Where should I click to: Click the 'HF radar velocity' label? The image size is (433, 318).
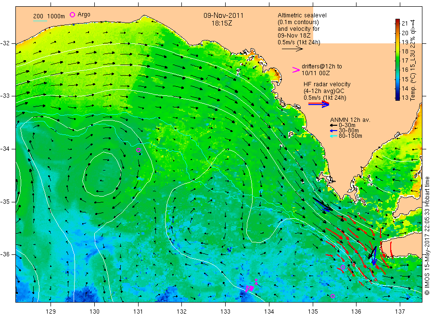327,84
